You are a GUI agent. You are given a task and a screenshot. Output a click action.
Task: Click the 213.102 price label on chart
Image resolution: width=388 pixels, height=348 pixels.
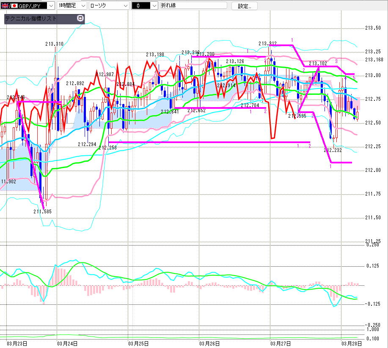coord(318,64)
